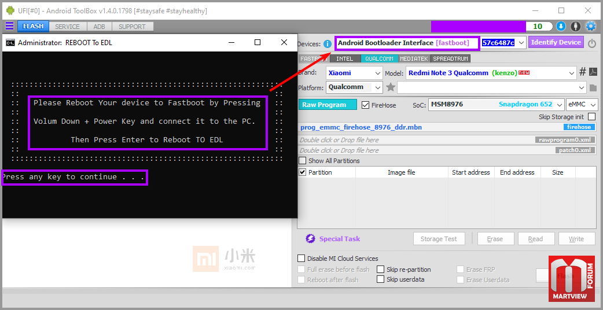The width and height of the screenshot is (603, 310).
Task: Expand the empty dropdown beside the star
Action: tap(492, 87)
